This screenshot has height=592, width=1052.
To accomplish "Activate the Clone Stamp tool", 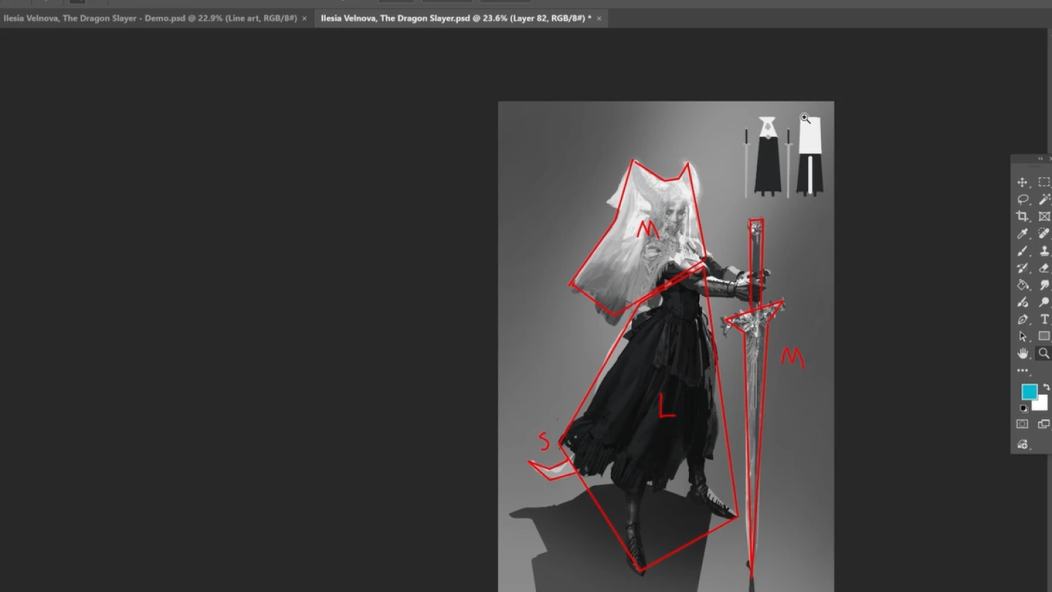I will 1044,251.
